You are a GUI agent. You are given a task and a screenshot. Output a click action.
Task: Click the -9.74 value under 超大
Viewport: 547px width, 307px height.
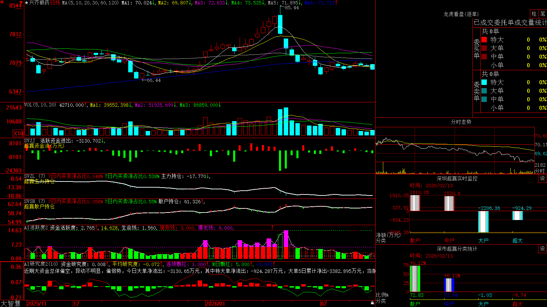click(x=519, y=295)
